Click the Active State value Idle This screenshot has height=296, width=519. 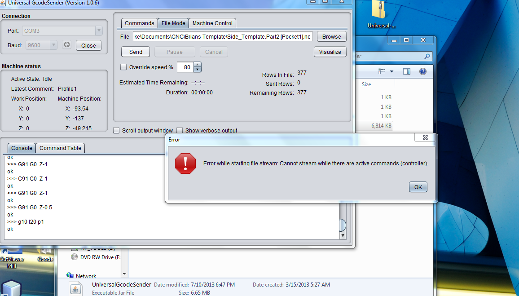click(47, 79)
